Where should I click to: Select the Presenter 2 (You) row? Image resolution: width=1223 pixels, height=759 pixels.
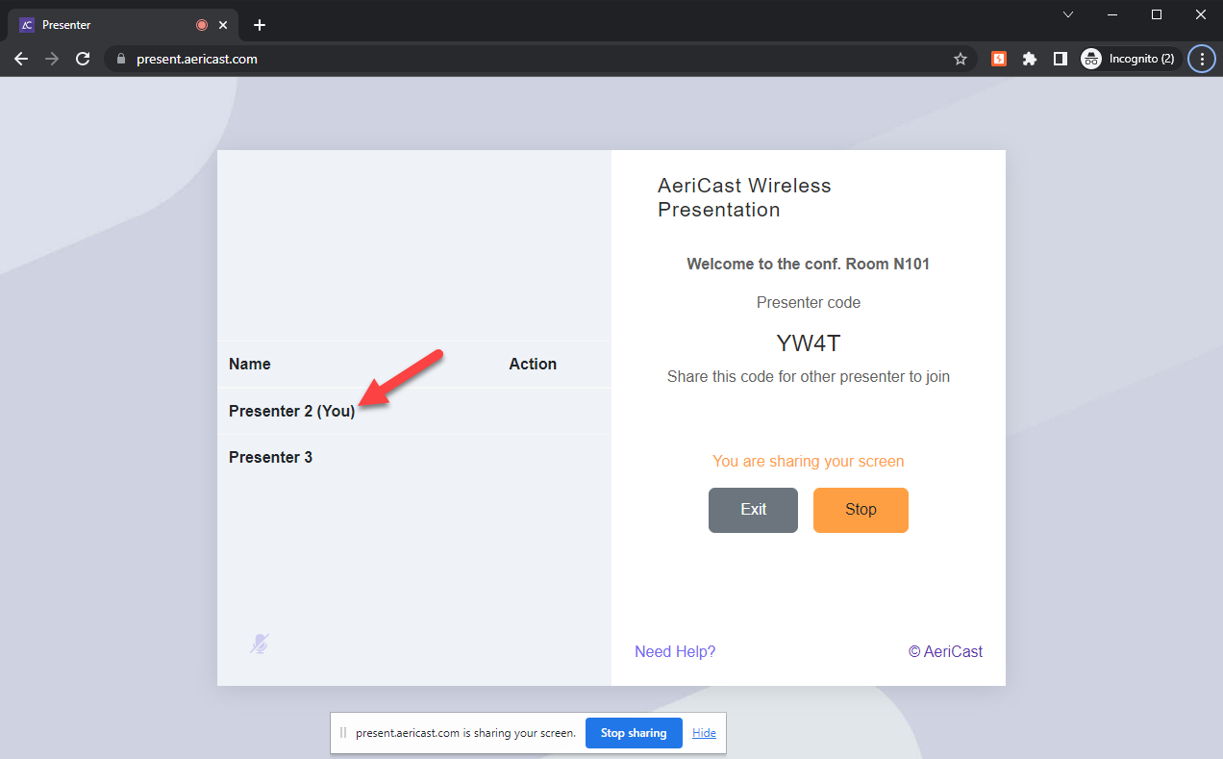pyautogui.click(x=414, y=411)
